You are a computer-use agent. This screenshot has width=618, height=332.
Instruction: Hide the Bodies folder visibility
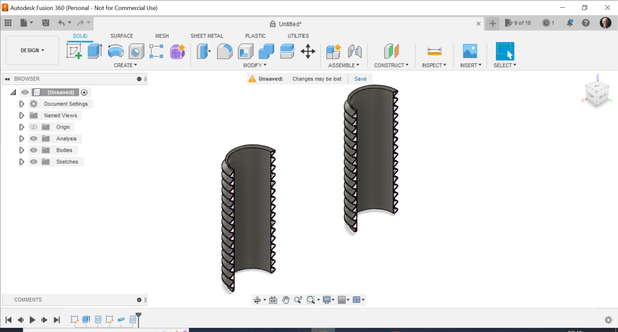point(33,150)
